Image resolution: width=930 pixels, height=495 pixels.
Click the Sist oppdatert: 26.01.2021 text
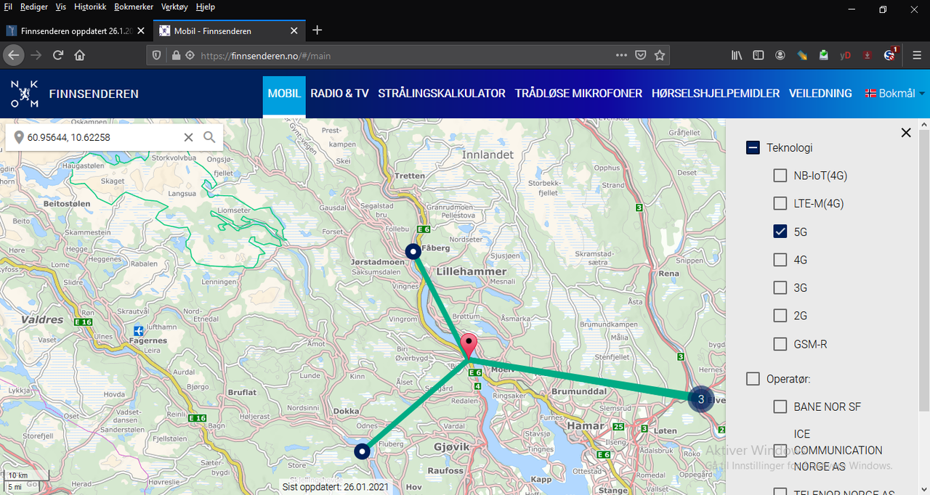(337, 487)
